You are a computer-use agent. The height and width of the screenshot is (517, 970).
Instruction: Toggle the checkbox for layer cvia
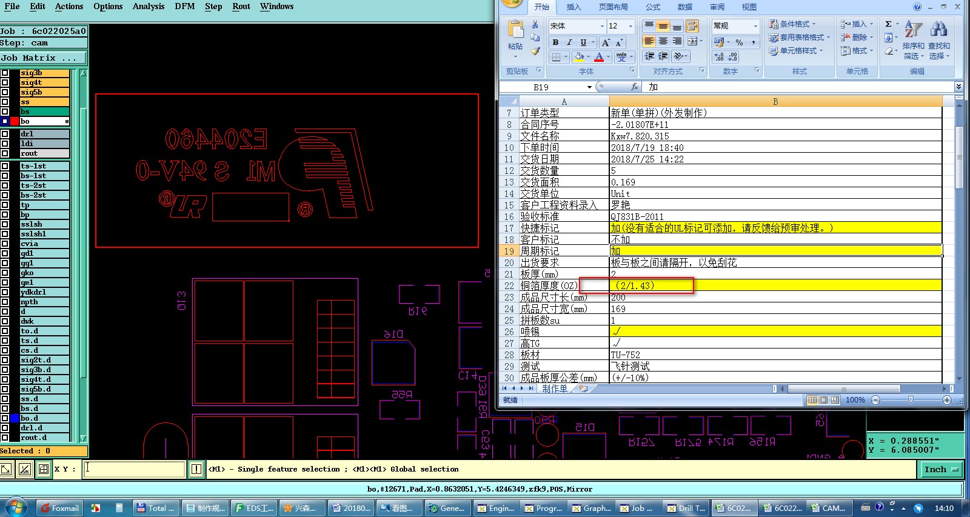point(5,244)
